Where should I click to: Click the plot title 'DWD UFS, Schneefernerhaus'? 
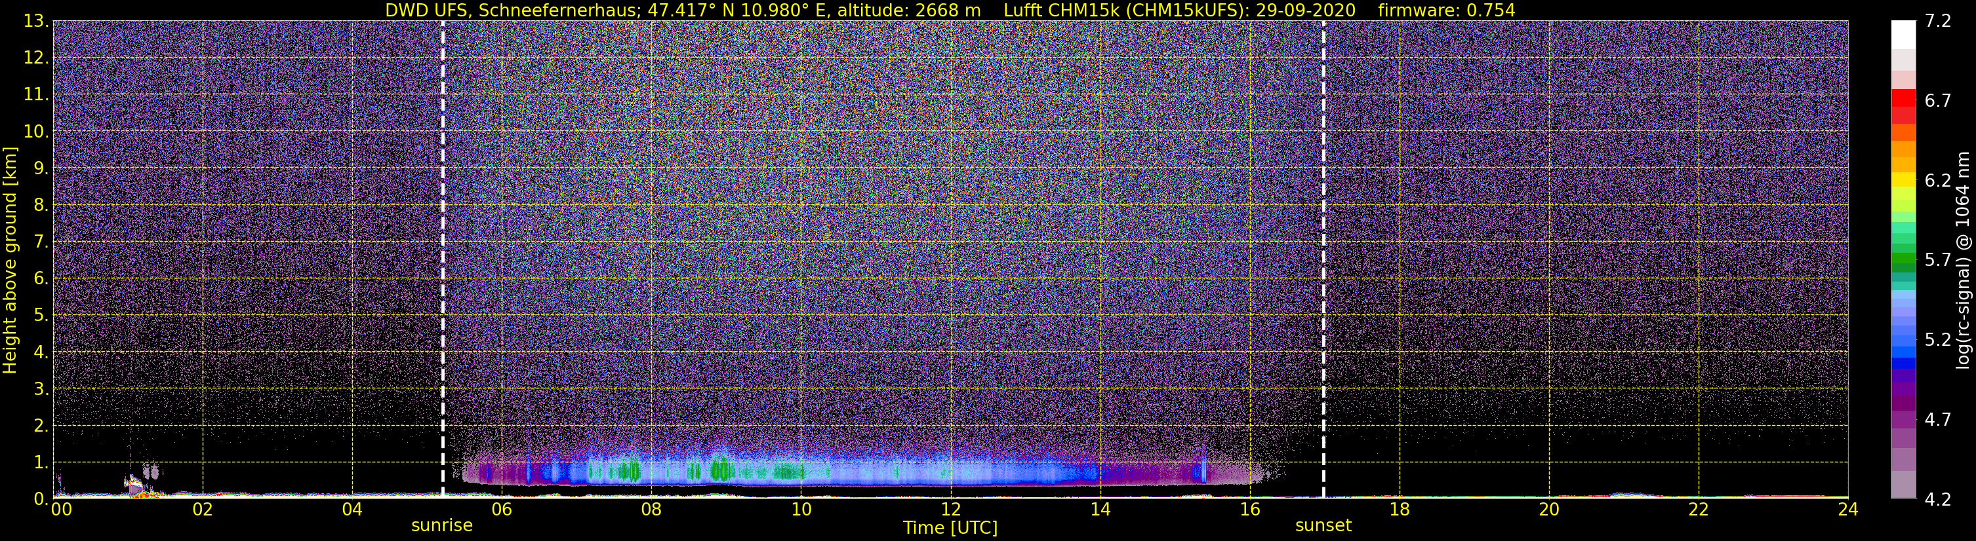(512, 10)
